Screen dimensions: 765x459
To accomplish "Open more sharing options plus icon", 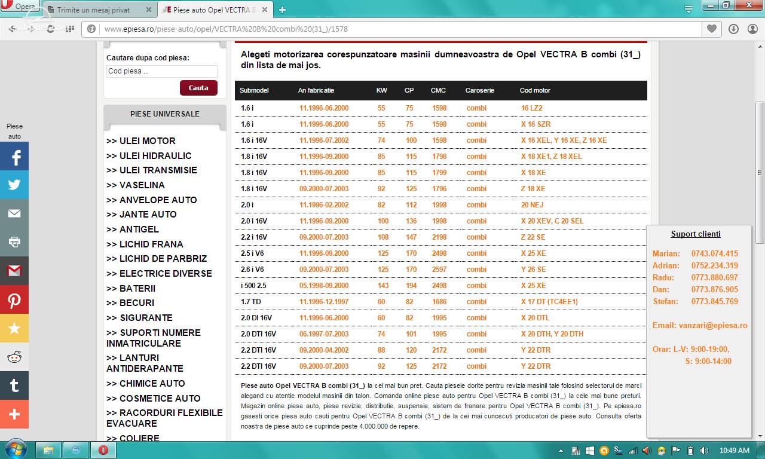I will (14, 414).
